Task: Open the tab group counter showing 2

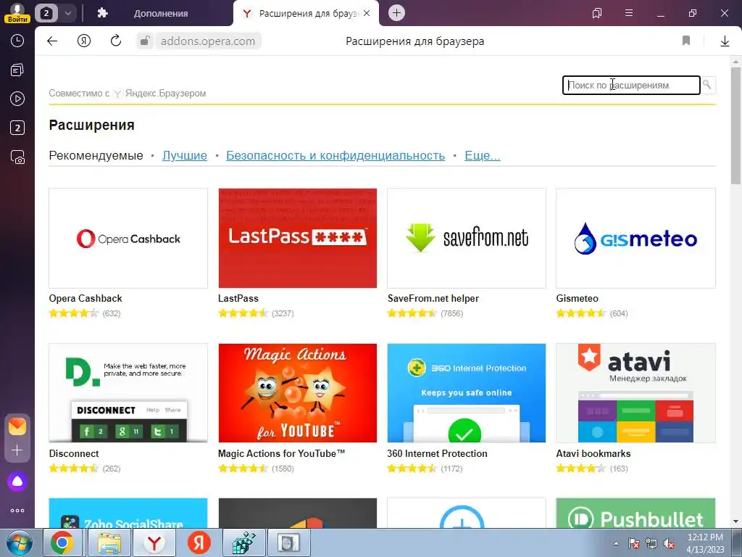Action: (x=46, y=13)
